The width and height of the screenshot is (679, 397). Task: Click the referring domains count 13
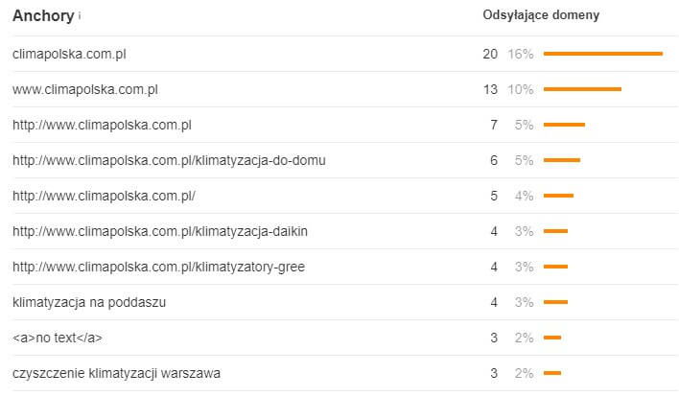(x=490, y=89)
